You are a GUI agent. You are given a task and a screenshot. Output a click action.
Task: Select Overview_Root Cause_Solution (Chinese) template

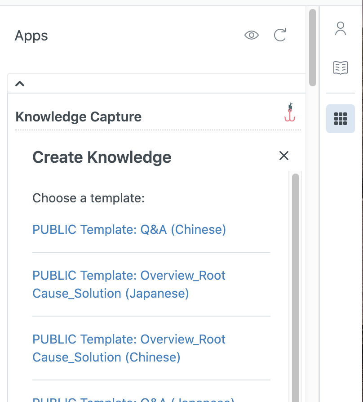129,348
